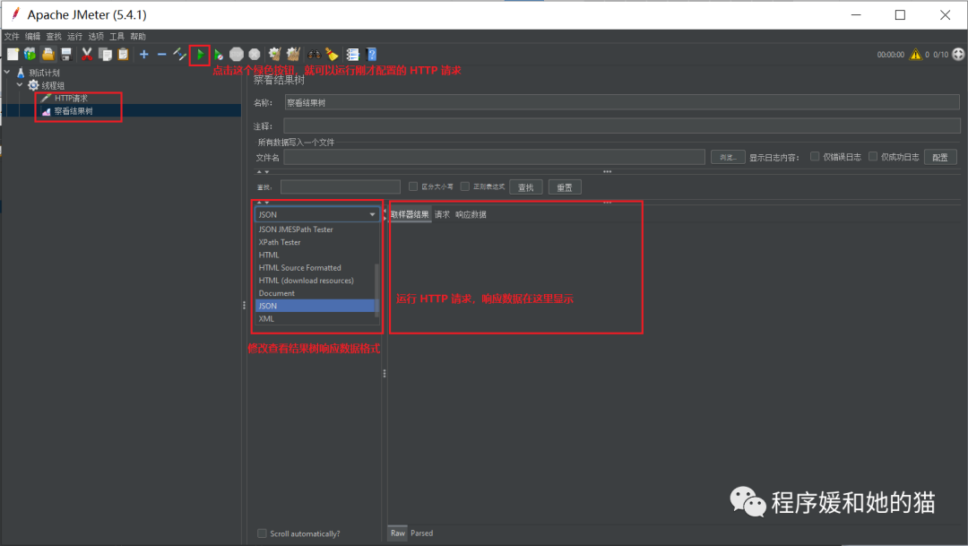Enable the 仅错误日志 checkbox
Image resolution: width=968 pixels, height=546 pixels.
tap(815, 156)
